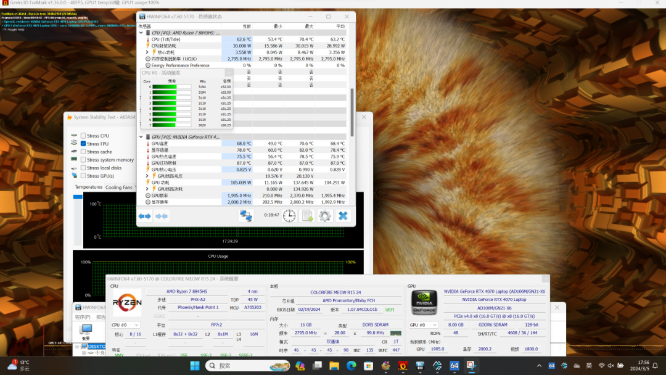This screenshot has width=666, height=375.
Task: Click the AIDA64 tray icon
Action: point(551,366)
